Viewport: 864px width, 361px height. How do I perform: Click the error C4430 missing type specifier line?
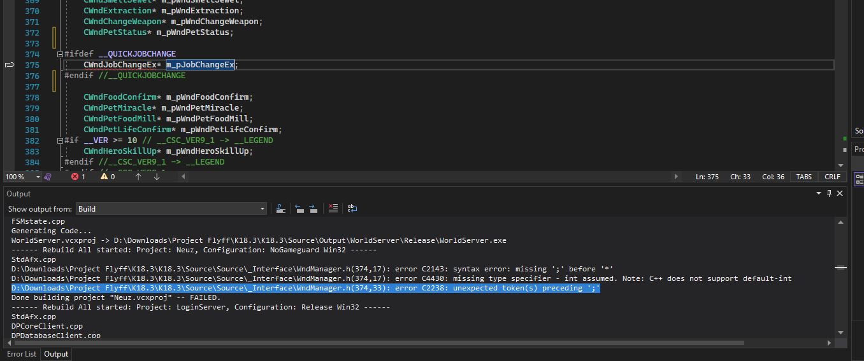point(401,278)
